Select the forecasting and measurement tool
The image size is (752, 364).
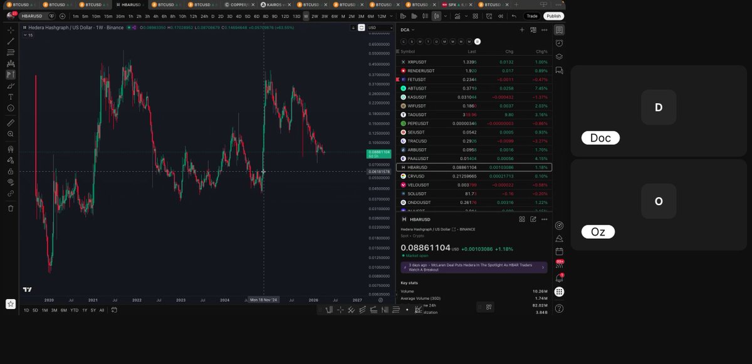11,74
